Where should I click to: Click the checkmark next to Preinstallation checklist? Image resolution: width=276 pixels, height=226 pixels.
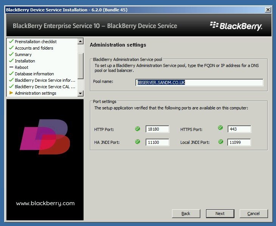11,41
